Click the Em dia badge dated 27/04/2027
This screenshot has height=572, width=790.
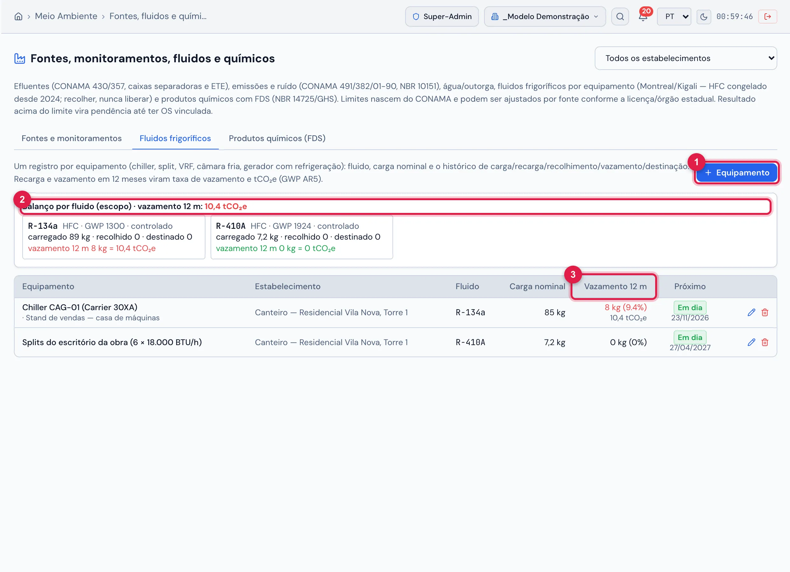pyautogui.click(x=690, y=337)
